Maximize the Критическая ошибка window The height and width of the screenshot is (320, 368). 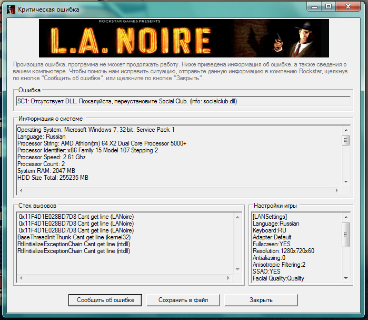tap(329, 6)
